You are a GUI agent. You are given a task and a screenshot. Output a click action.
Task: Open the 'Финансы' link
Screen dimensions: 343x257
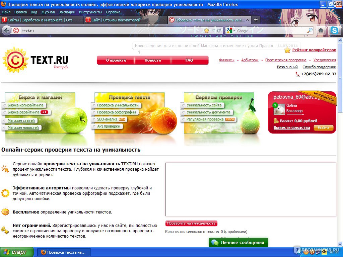click(x=227, y=60)
